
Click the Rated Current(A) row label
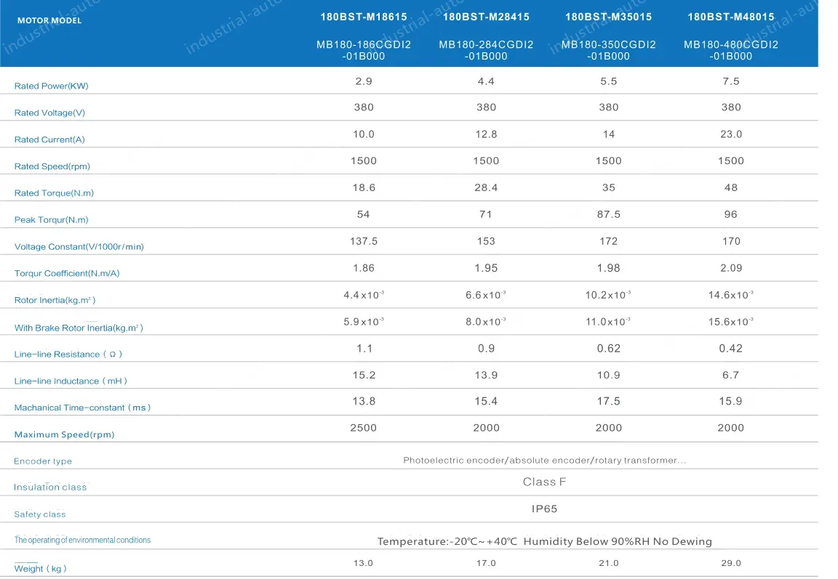click(49, 139)
